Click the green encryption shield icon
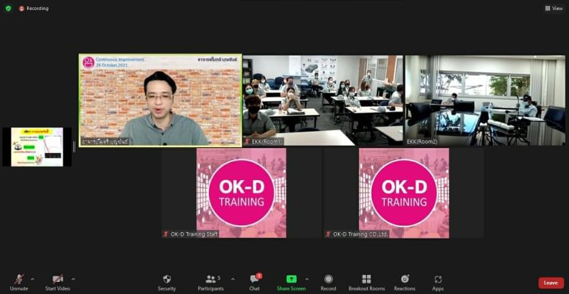Image resolution: width=569 pixels, height=294 pixels. tap(9, 9)
